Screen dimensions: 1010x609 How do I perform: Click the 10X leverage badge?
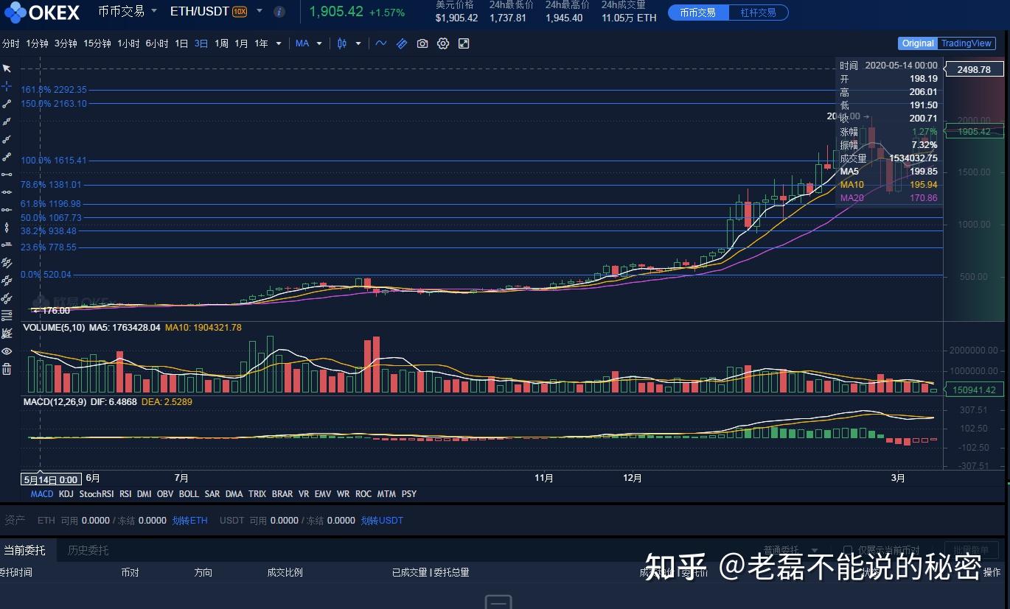point(240,12)
